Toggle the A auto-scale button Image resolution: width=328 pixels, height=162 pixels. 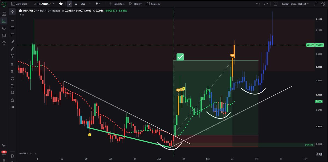(x=317, y=154)
